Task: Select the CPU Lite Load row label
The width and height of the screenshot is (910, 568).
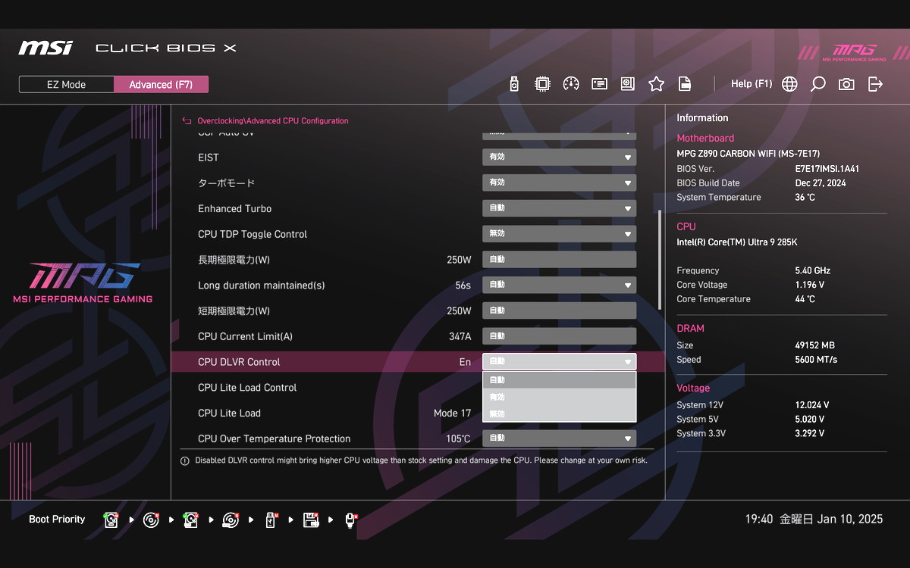Action: (229, 413)
